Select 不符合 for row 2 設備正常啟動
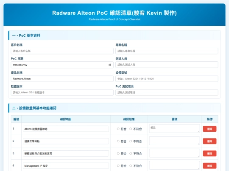Image resolution: width=229 pixels, height=171 pixels. click(131, 141)
